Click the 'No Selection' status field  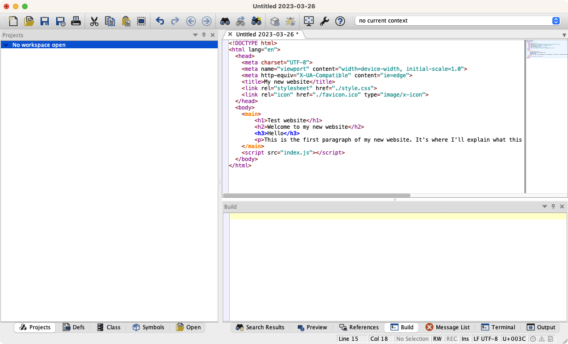pos(412,339)
